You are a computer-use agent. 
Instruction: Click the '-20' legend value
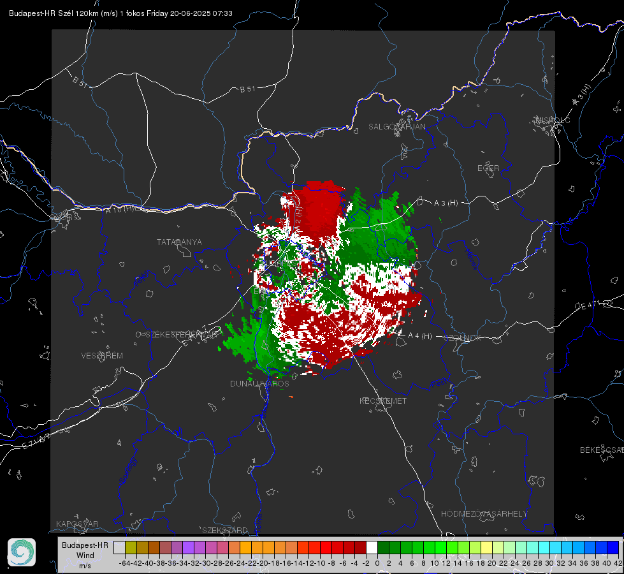tap(263, 563)
